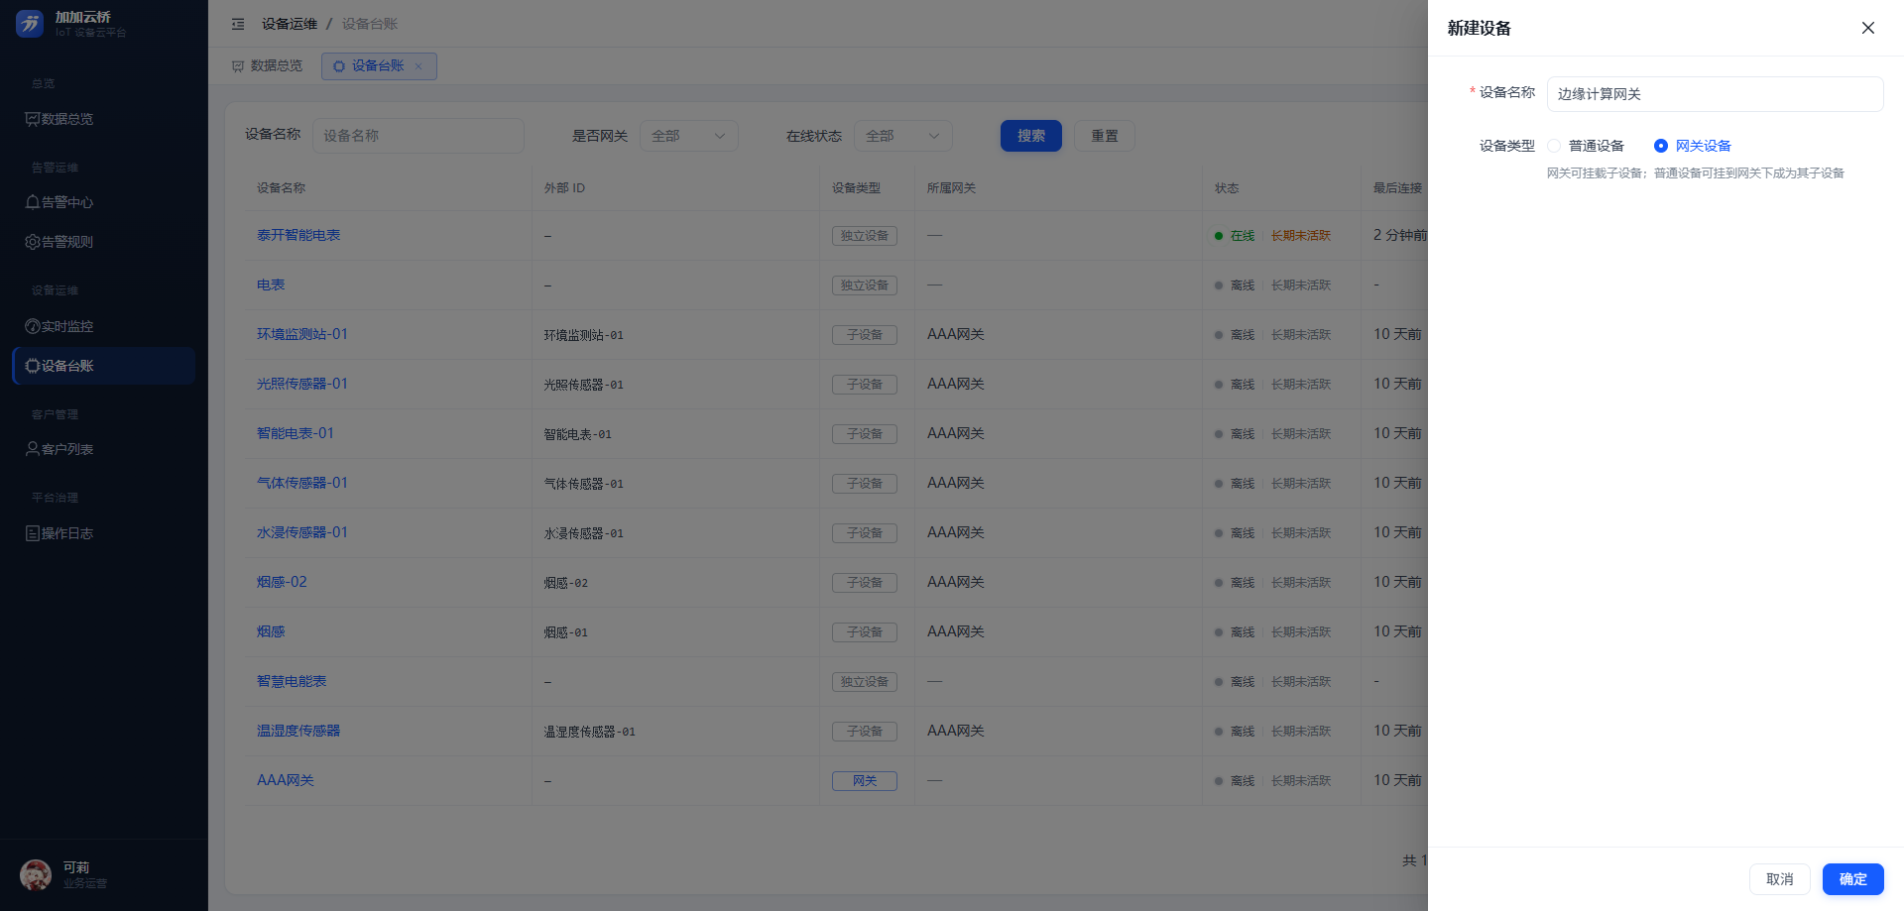
Task: Click the 设备运维 breadcrumb
Action: (290, 24)
